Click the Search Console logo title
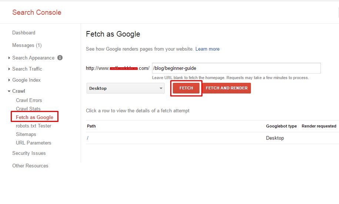The height and width of the screenshot is (204, 339). [37, 12]
